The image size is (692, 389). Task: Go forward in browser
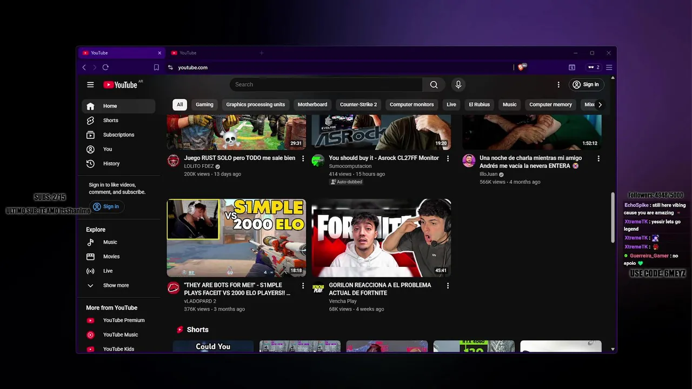point(95,68)
